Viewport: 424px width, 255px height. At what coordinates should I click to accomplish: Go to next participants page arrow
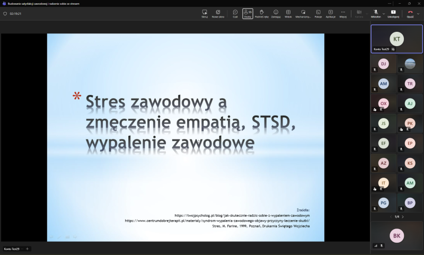[402, 216]
